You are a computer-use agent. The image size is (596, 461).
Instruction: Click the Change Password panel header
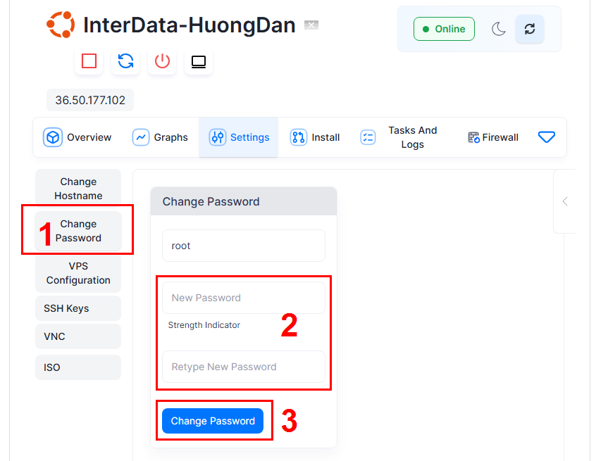coord(244,201)
